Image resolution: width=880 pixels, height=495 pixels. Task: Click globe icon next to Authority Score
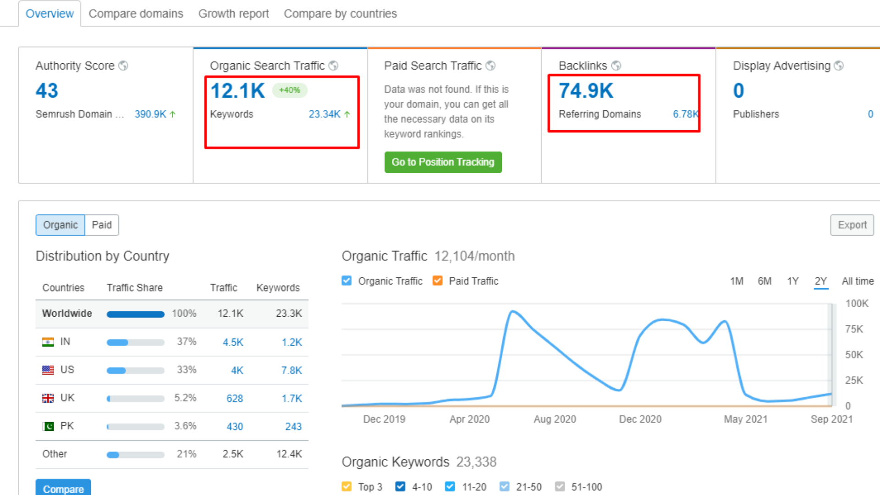click(123, 66)
